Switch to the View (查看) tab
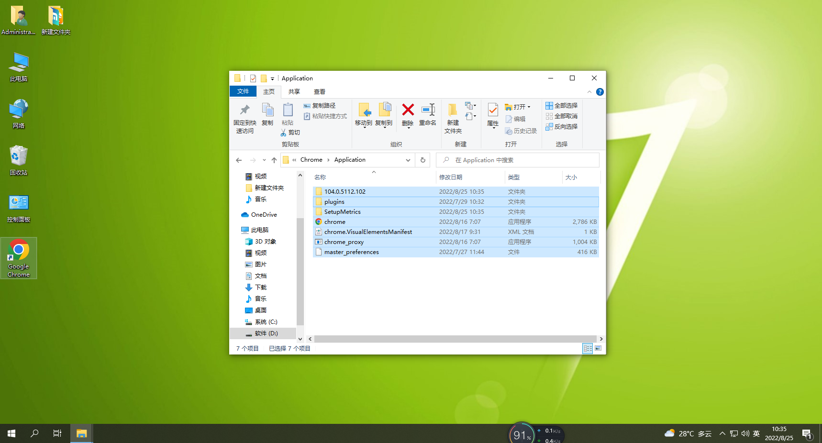Viewport: 822px width, 443px height. 320,91
